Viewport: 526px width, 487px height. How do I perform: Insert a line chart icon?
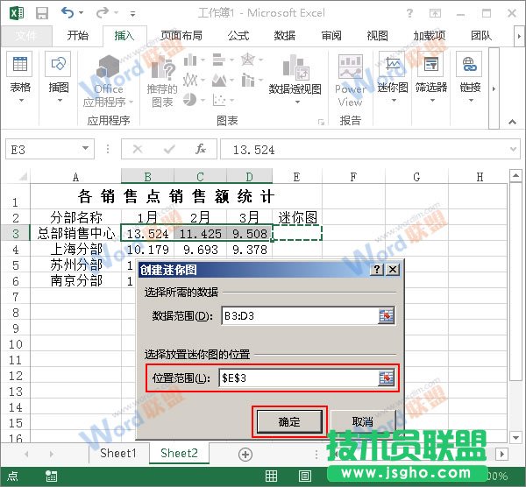(190, 80)
